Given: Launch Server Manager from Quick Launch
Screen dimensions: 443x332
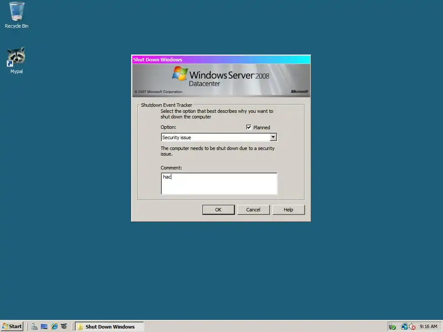Looking at the screenshot, I should coord(34,327).
